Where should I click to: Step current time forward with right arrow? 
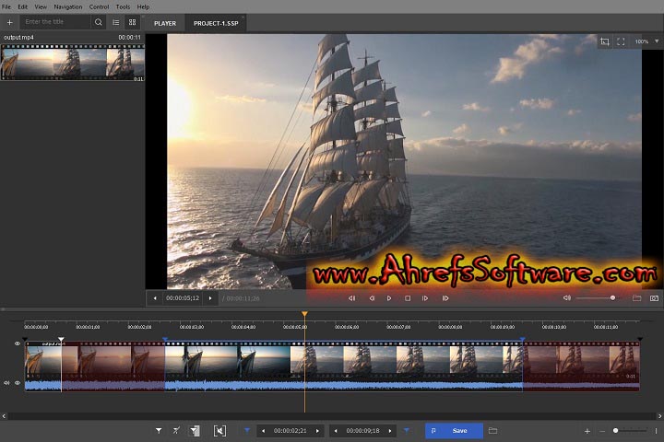click(x=210, y=298)
